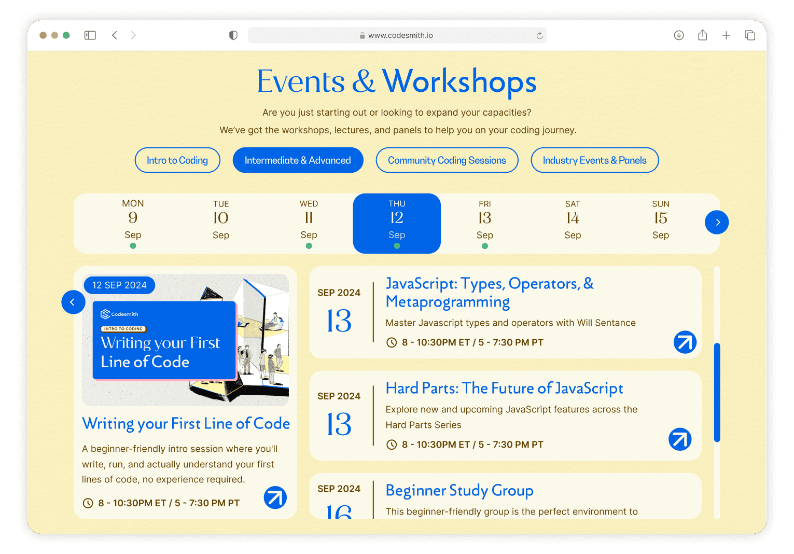Choose Friday 13 Sep in the calendar

coord(485,223)
